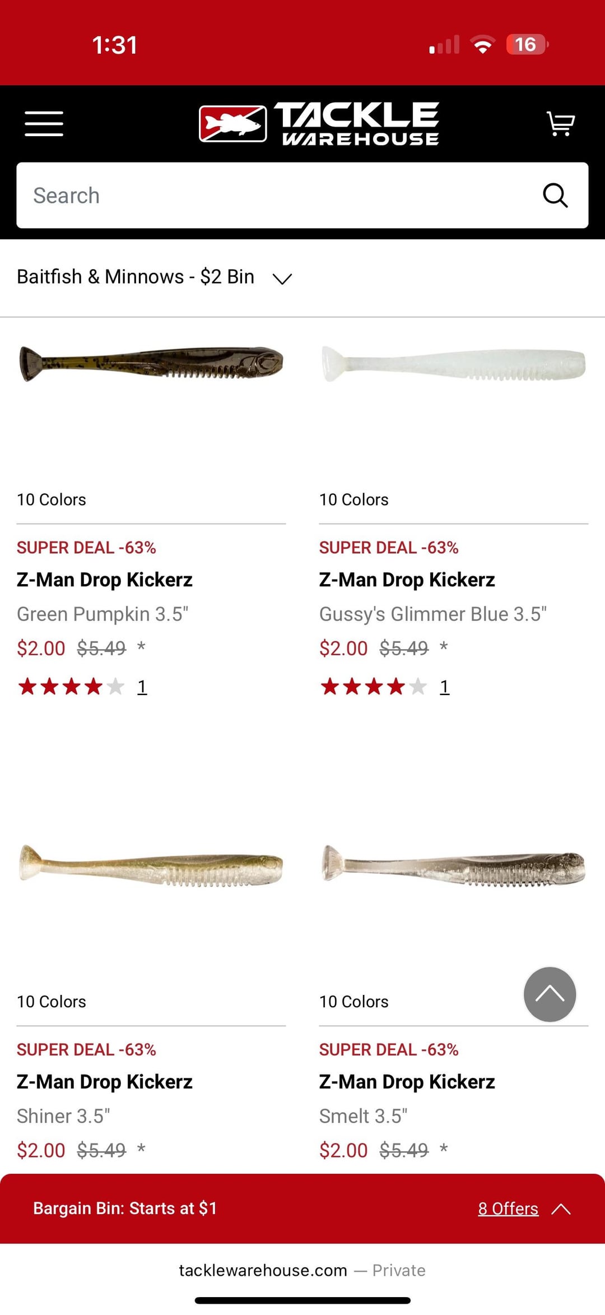Click Green Pumpkin star rating
The image size is (605, 1315).
71,687
